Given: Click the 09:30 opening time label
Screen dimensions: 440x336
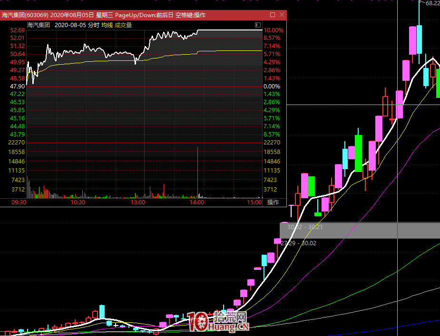Looking at the screenshot, I should (x=19, y=202).
